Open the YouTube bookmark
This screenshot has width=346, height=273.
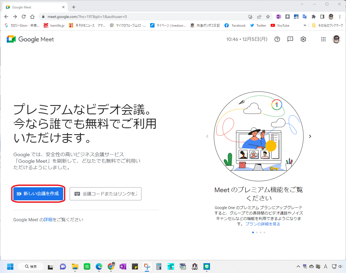click(280, 25)
